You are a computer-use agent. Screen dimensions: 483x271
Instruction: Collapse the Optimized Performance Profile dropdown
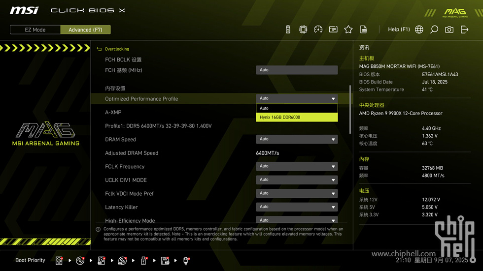[297, 98]
